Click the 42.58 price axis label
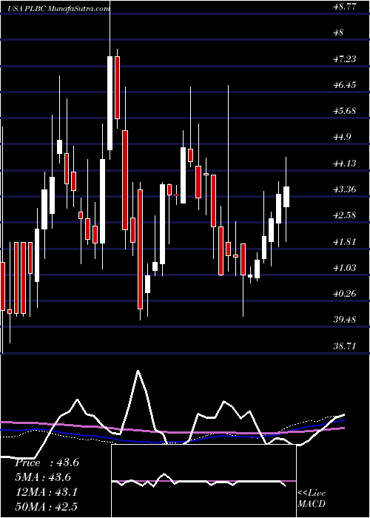The image size is (370, 518). 345,215
